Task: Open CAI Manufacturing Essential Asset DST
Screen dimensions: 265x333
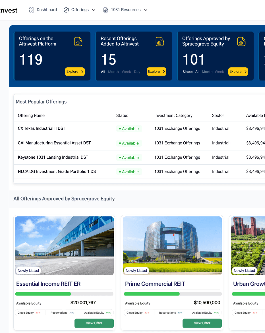Action: point(54,143)
